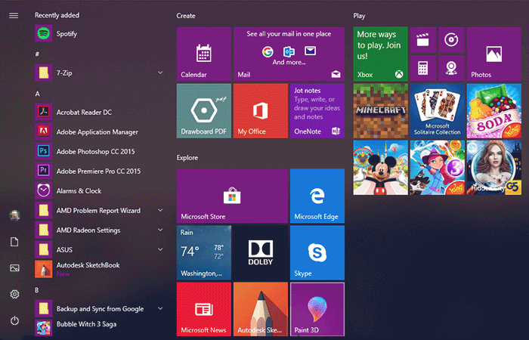Open the Drawboard PDF tile
This screenshot has width=529, height=340.
204,110
